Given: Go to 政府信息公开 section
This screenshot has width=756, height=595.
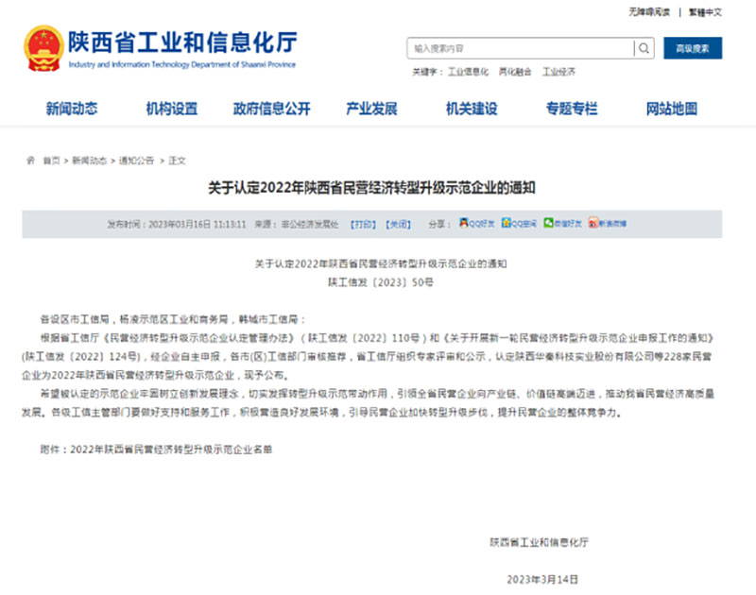Looking at the screenshot, I should click(x=272, y=109).
